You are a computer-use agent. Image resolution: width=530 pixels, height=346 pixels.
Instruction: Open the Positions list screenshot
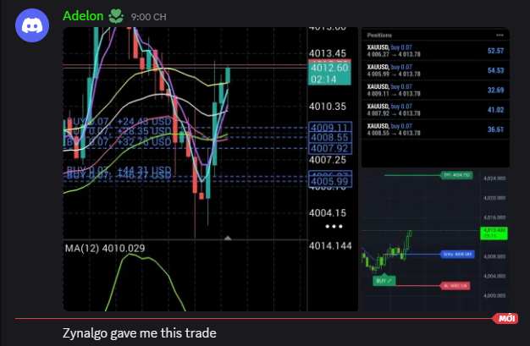click(x=435, y=97)
